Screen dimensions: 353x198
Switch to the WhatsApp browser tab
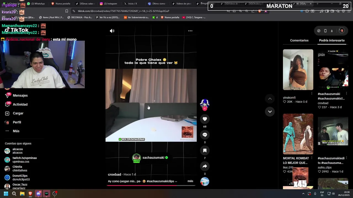coord(36,4)
